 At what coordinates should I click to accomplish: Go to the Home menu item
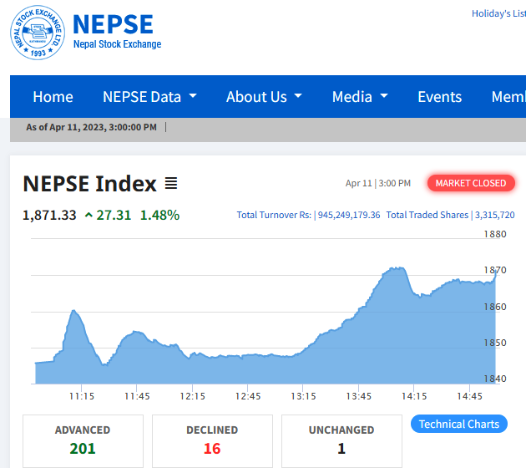[x=53, y=97]
